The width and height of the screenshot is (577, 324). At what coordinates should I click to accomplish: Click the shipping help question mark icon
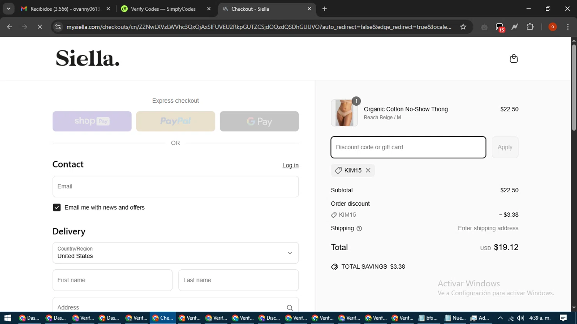point(359,228)
